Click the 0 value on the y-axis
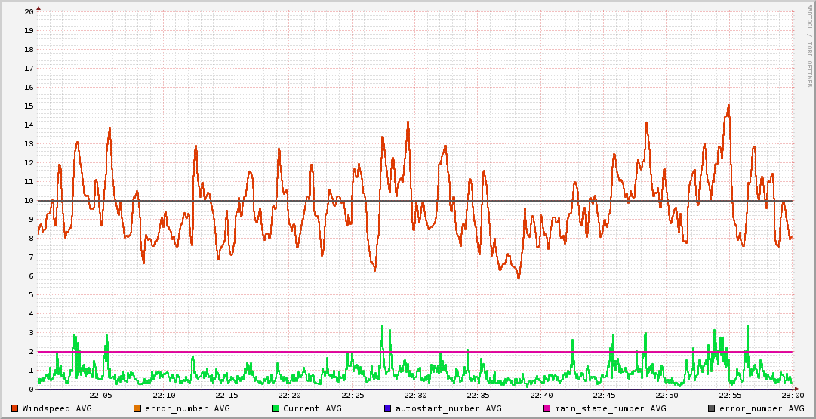The height and width of the screenshot is (419, 816). (x=31, y=390)
